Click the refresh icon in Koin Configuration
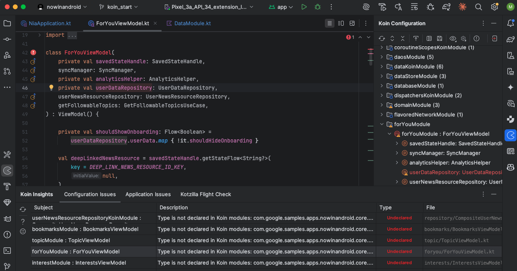The image size is (517, 271). (382, 38)
